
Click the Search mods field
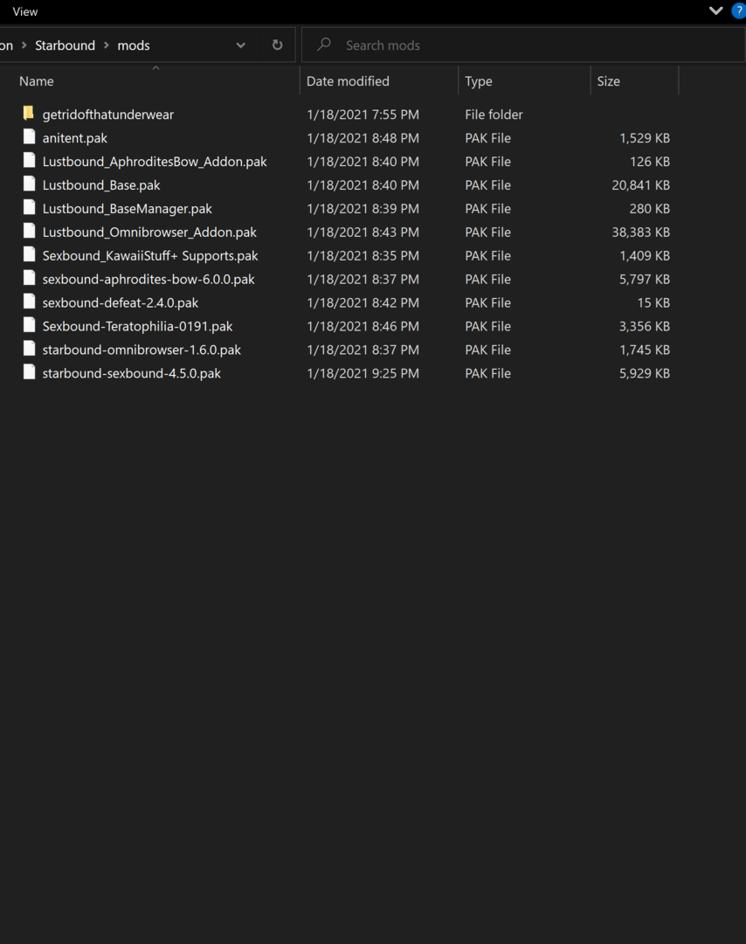tap(522, 45)
